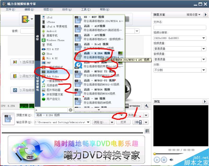Open 帮助 menu

105,10
